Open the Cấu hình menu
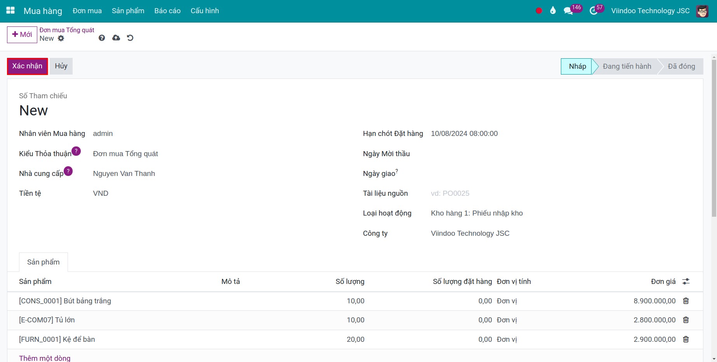Screen dimensions: 717x362 point(205,11)
